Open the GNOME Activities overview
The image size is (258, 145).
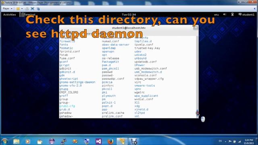(x=10, y=14)
